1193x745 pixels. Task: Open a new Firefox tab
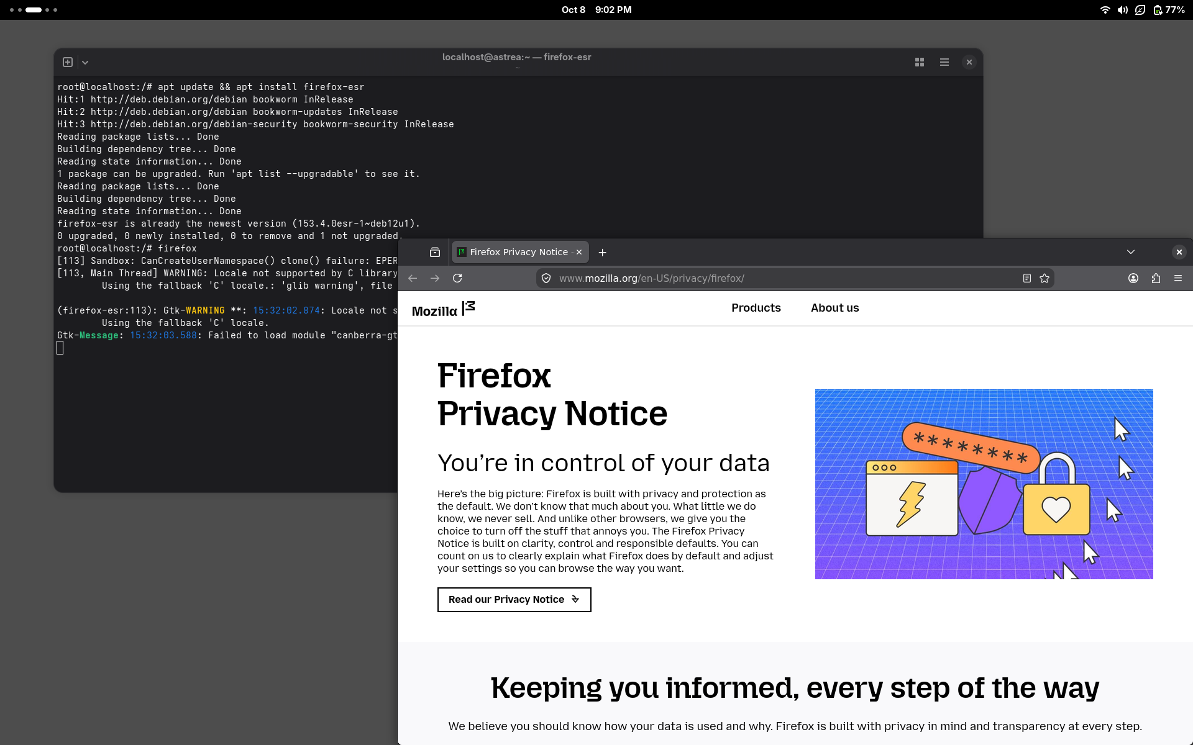pos(602,252)
